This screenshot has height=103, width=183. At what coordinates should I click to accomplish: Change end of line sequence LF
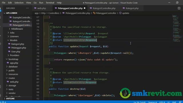tap(168, 102)
